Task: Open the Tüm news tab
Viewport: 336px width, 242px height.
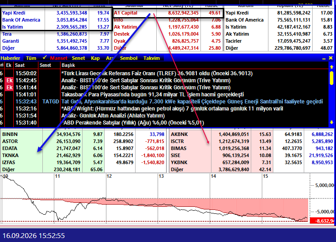Action: point(31,58)
